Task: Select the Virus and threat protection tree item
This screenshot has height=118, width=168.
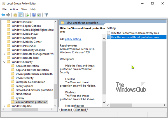Action: coord(31,102)
